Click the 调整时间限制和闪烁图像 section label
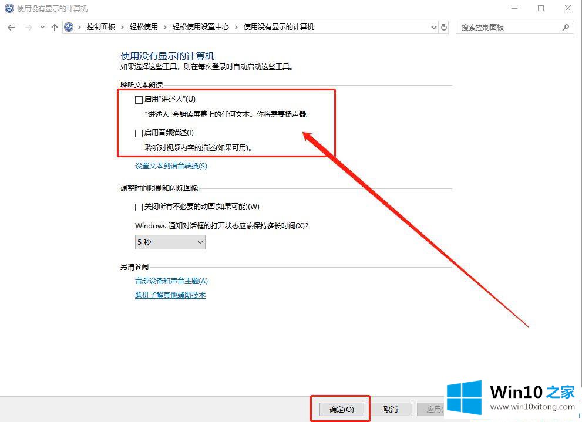 [159, 188]
